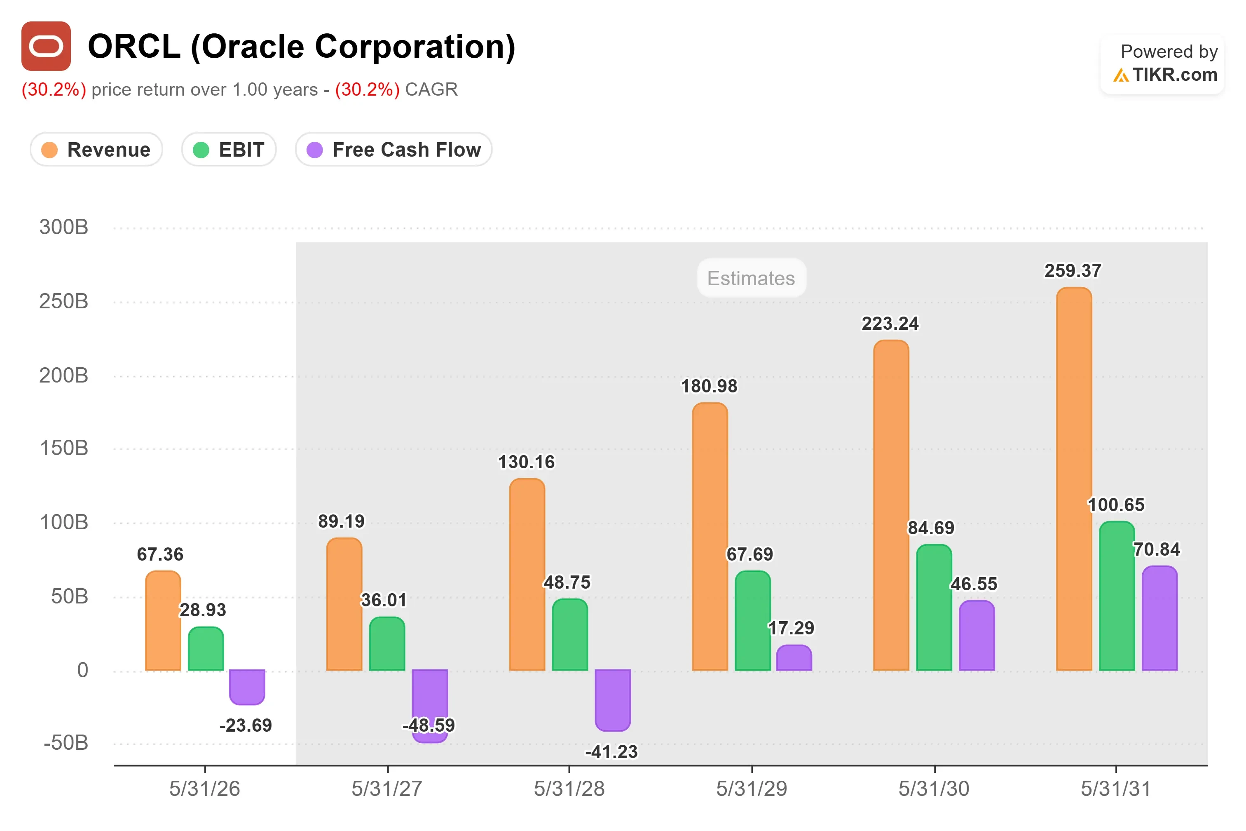The width and height of the screenshot is (1246, 831).
Task: Click the 180.98 value label
Action: [x=709, y=386]
